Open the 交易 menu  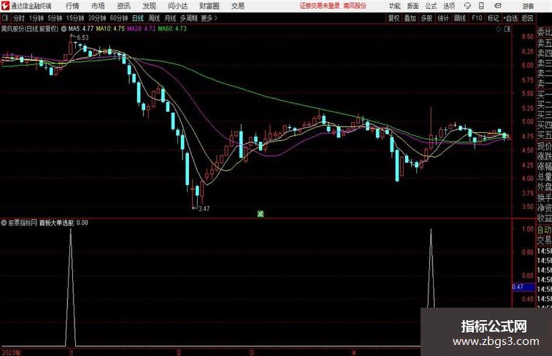(238, 6)
